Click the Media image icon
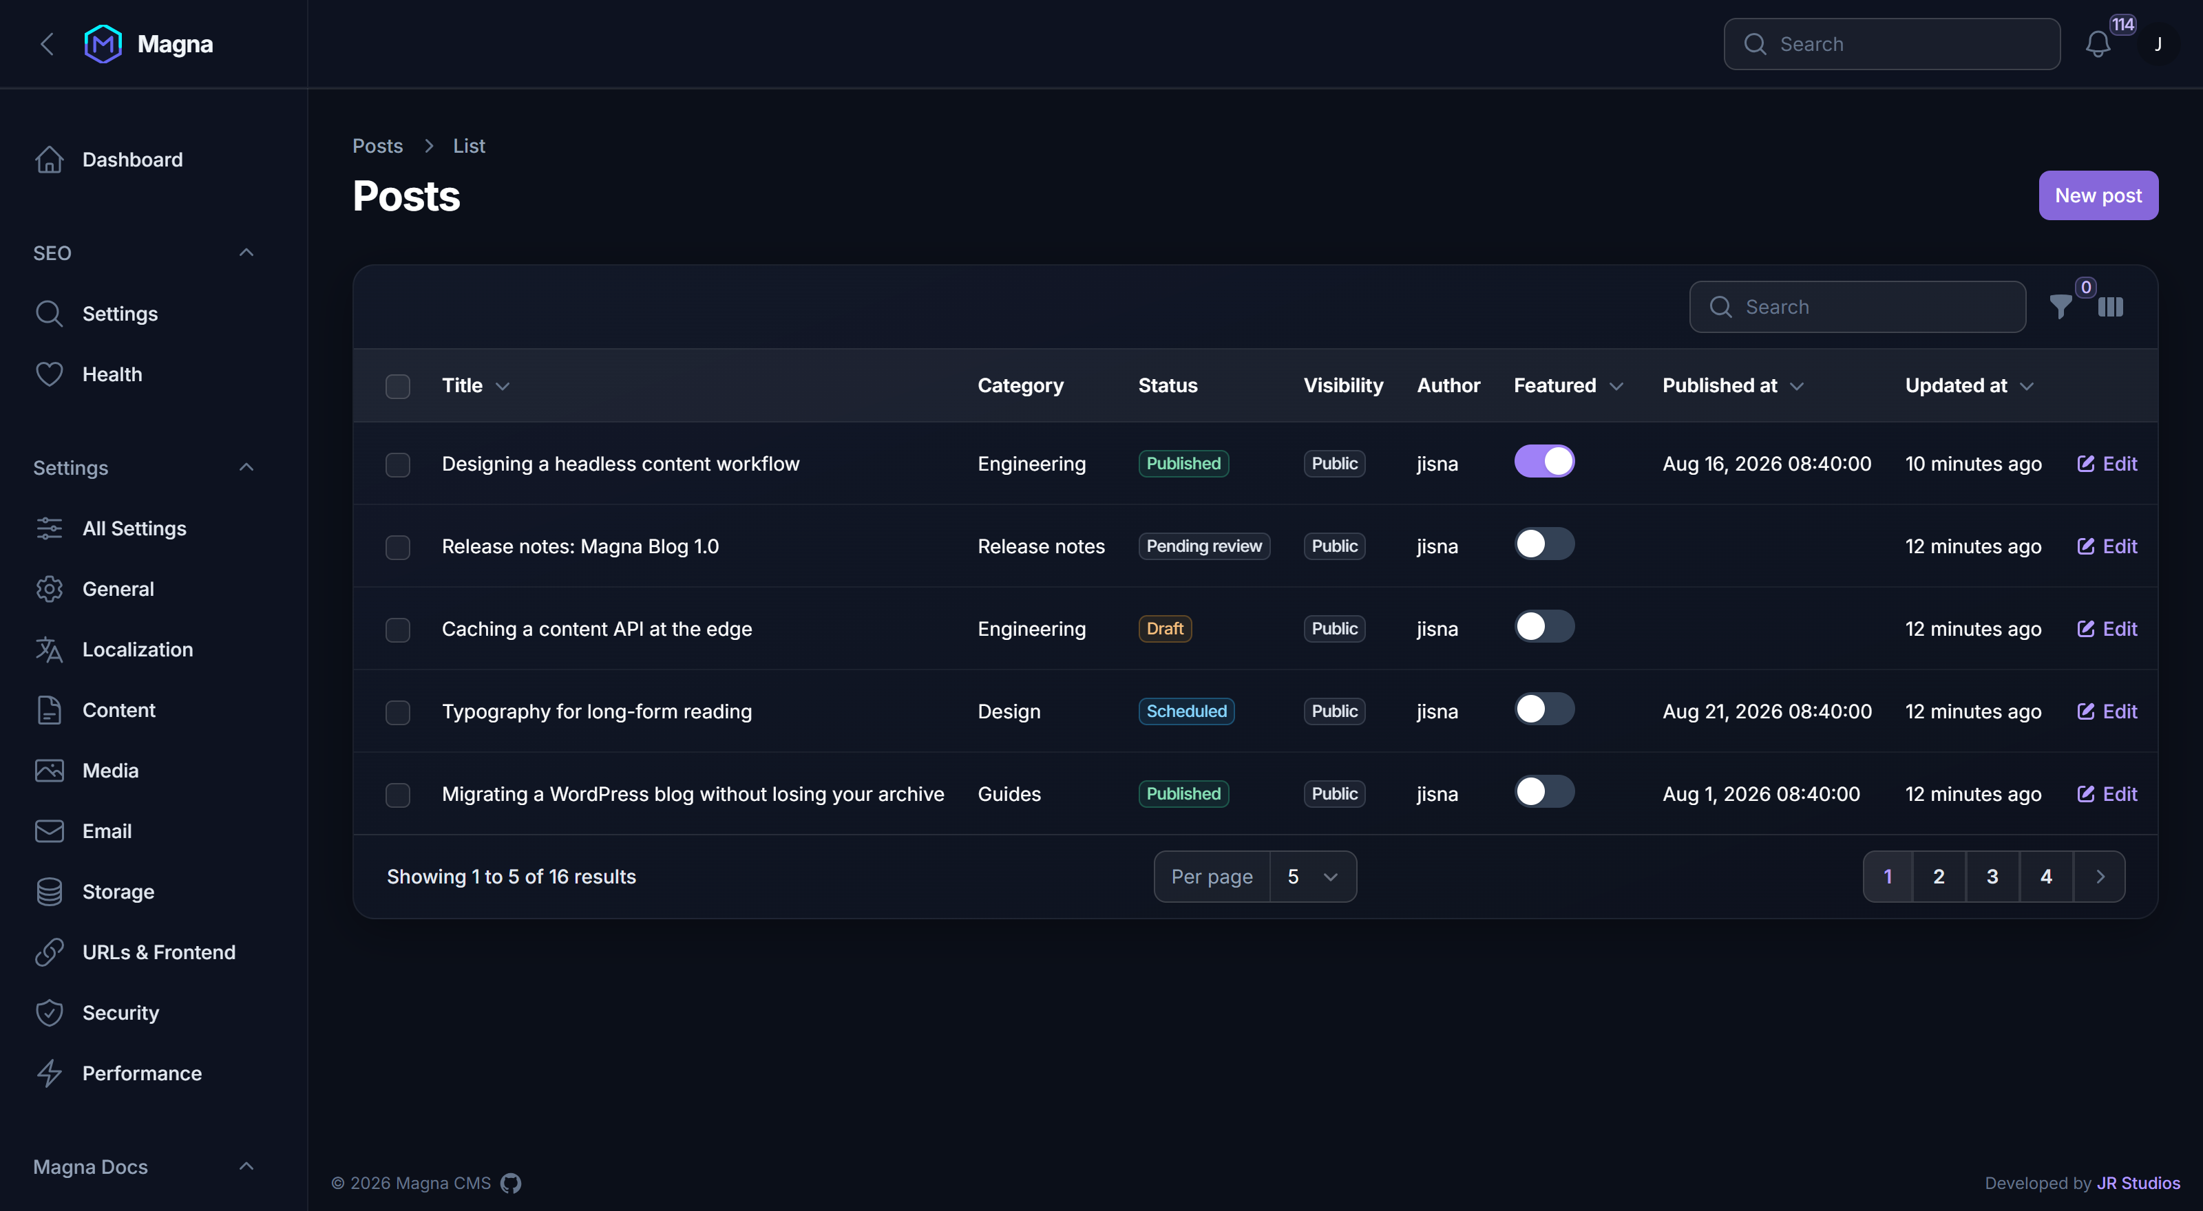 pos(50,771)
